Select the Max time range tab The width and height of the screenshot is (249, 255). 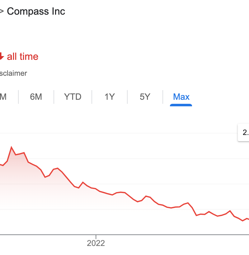(x=181, y=97)
